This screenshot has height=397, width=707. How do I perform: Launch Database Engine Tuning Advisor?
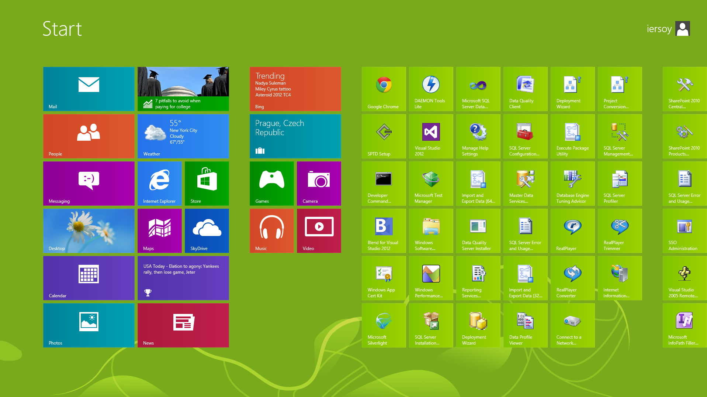tap(573, 184)
